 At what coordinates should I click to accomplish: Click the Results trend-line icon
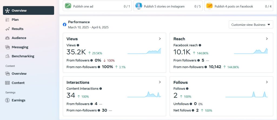click(x=7, y=29)
